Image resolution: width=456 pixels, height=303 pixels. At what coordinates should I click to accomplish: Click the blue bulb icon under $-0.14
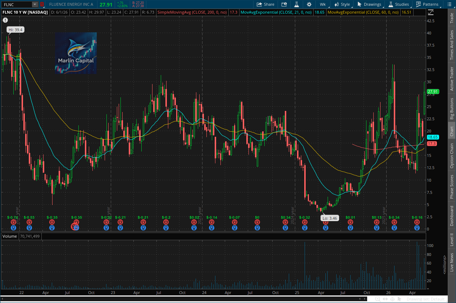[x=211, y=228]
